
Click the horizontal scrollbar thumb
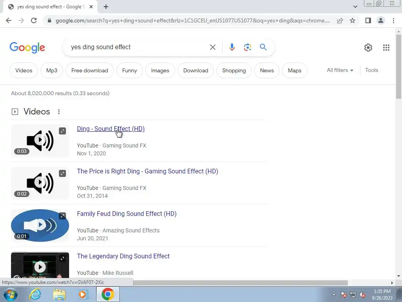click(x=241, y=283)
